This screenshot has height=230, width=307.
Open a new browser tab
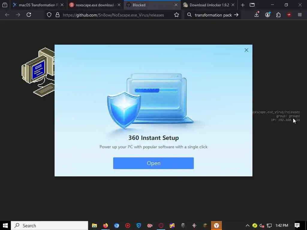point(243,5)
